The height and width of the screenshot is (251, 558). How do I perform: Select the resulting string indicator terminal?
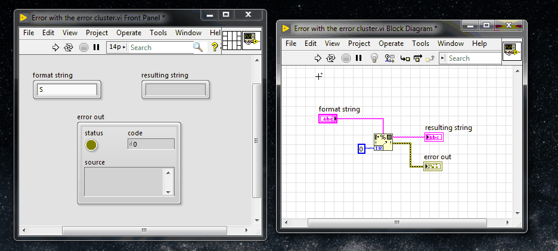click(434, 137)
